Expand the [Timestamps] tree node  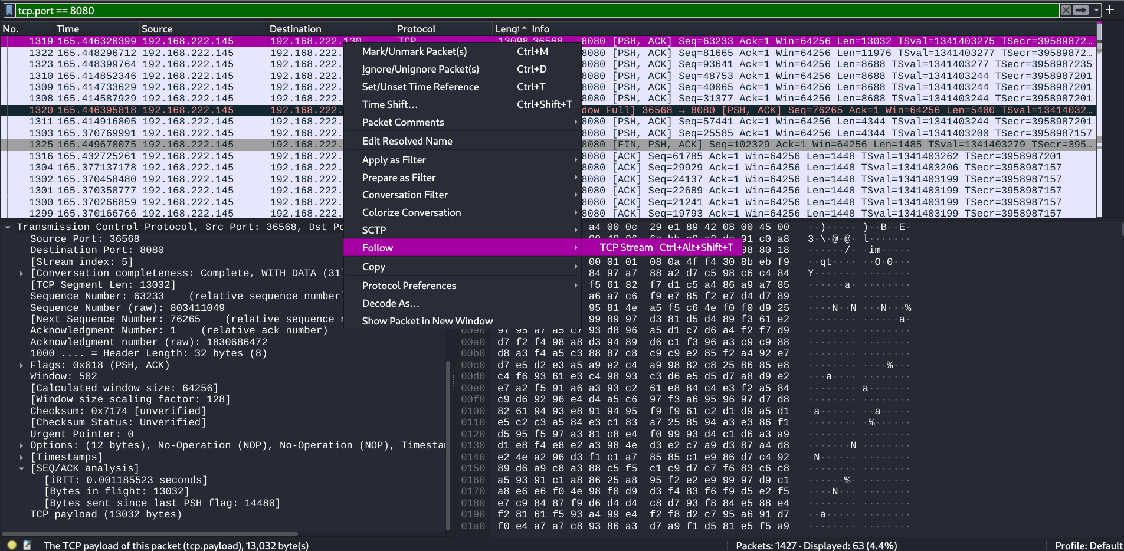coord(22,457)
